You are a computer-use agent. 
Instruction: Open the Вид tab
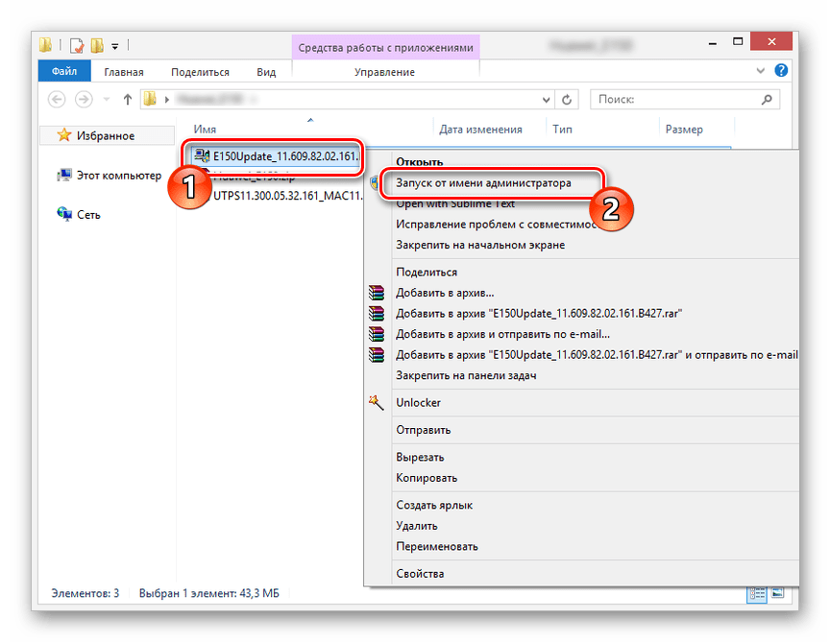point(266,72)
